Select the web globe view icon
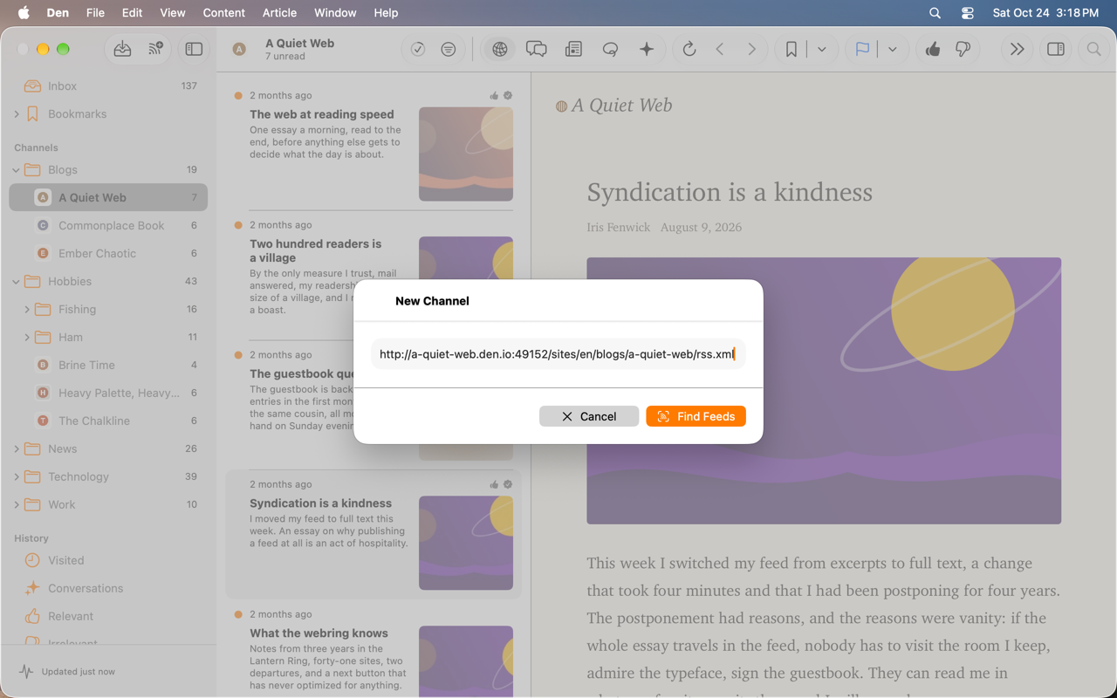The image size is (1117, 698). pyautogui.click(x=499, y=50)
